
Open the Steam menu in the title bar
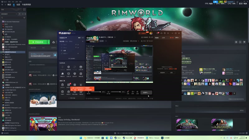coord(4,2)
